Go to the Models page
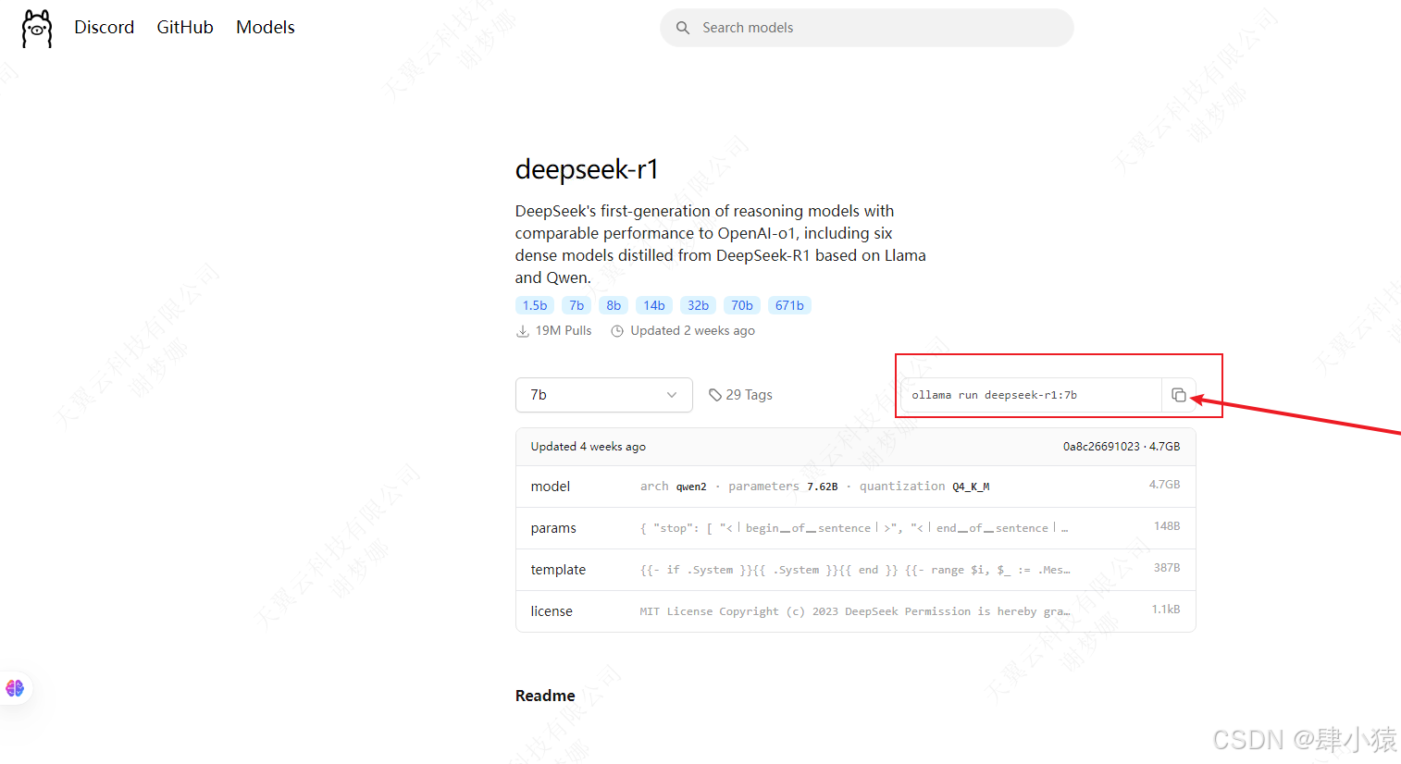This screenshot has width=1401, height=764. point(266,28)
